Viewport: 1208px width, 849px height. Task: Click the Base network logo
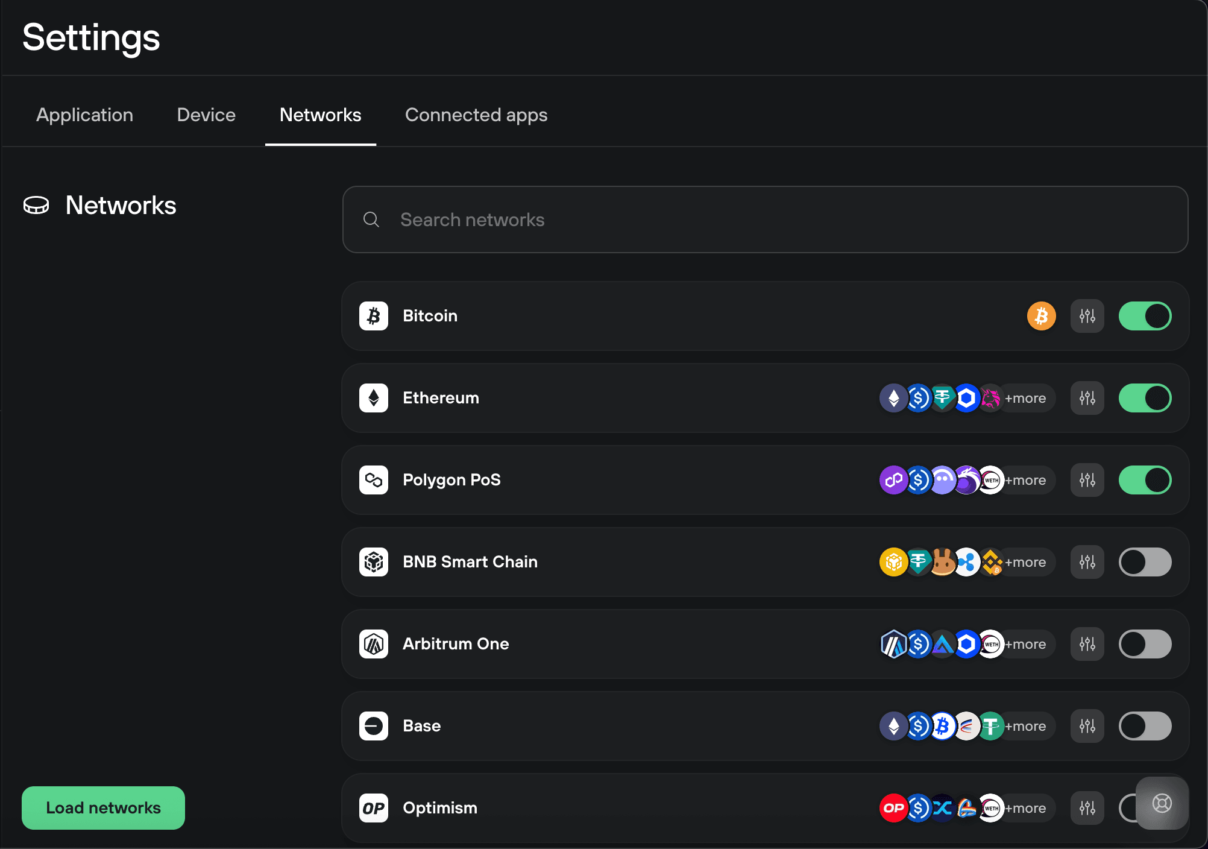[374, 726]
